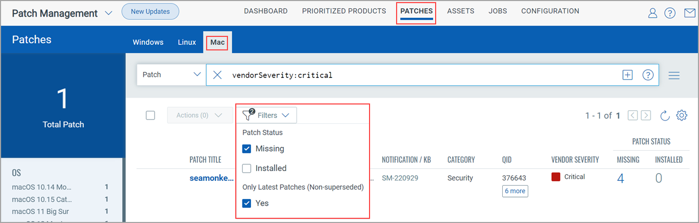Go to the Dashboard menu
This screenshot has height=223, width=699.
[x=265, y=11]
